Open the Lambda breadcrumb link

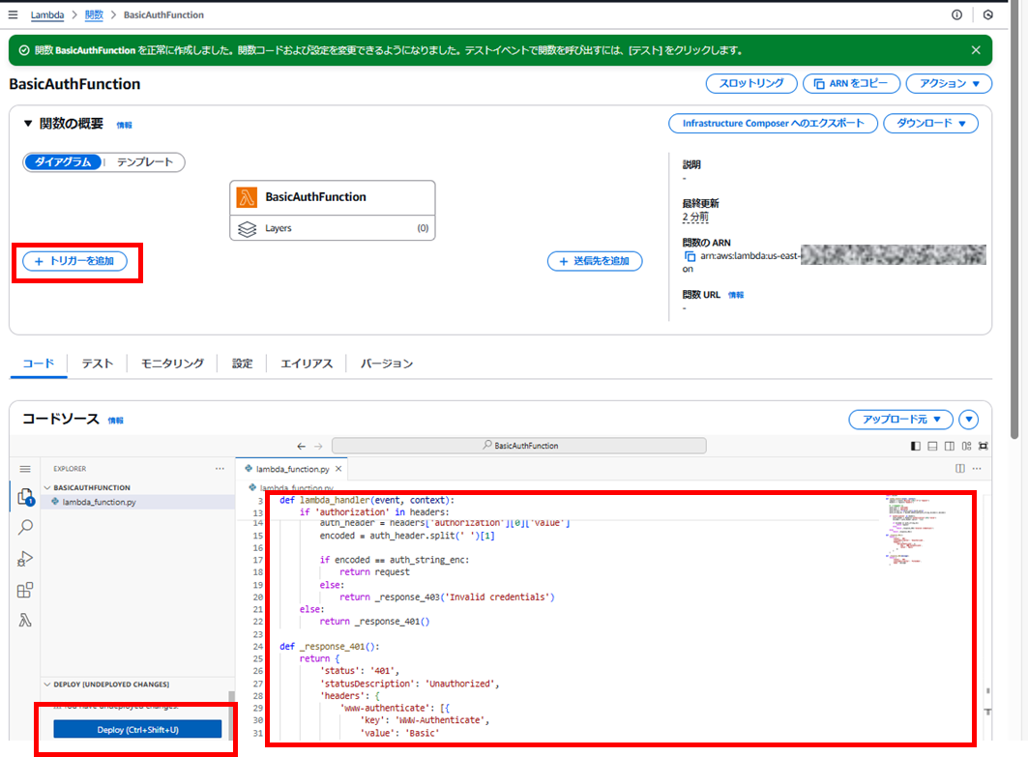pos(47,15)
